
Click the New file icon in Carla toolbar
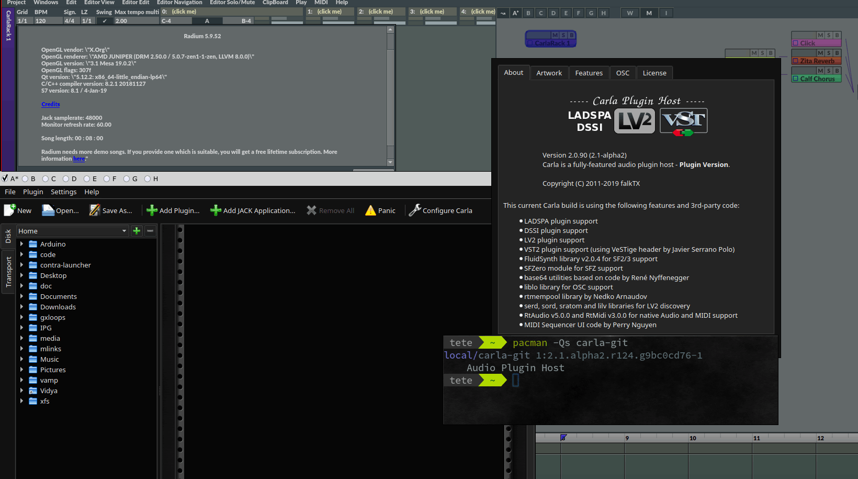[9, 210]
